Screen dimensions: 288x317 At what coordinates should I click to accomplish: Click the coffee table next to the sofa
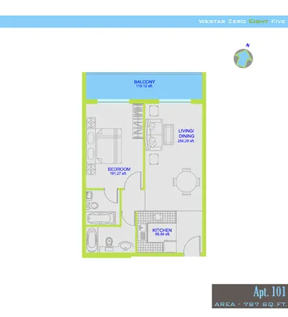click(168, 135)
